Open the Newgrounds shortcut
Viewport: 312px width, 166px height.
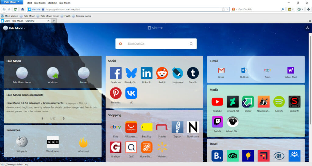click(264, 102)
